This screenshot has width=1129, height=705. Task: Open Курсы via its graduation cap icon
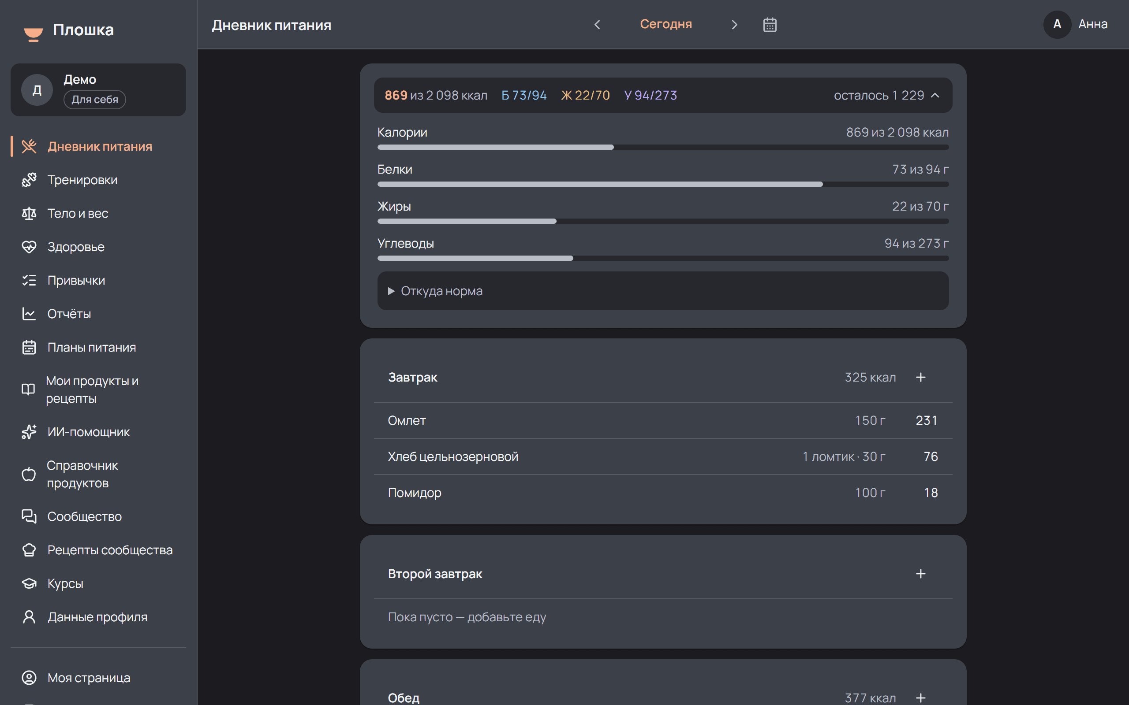click(x=29, y=584)
